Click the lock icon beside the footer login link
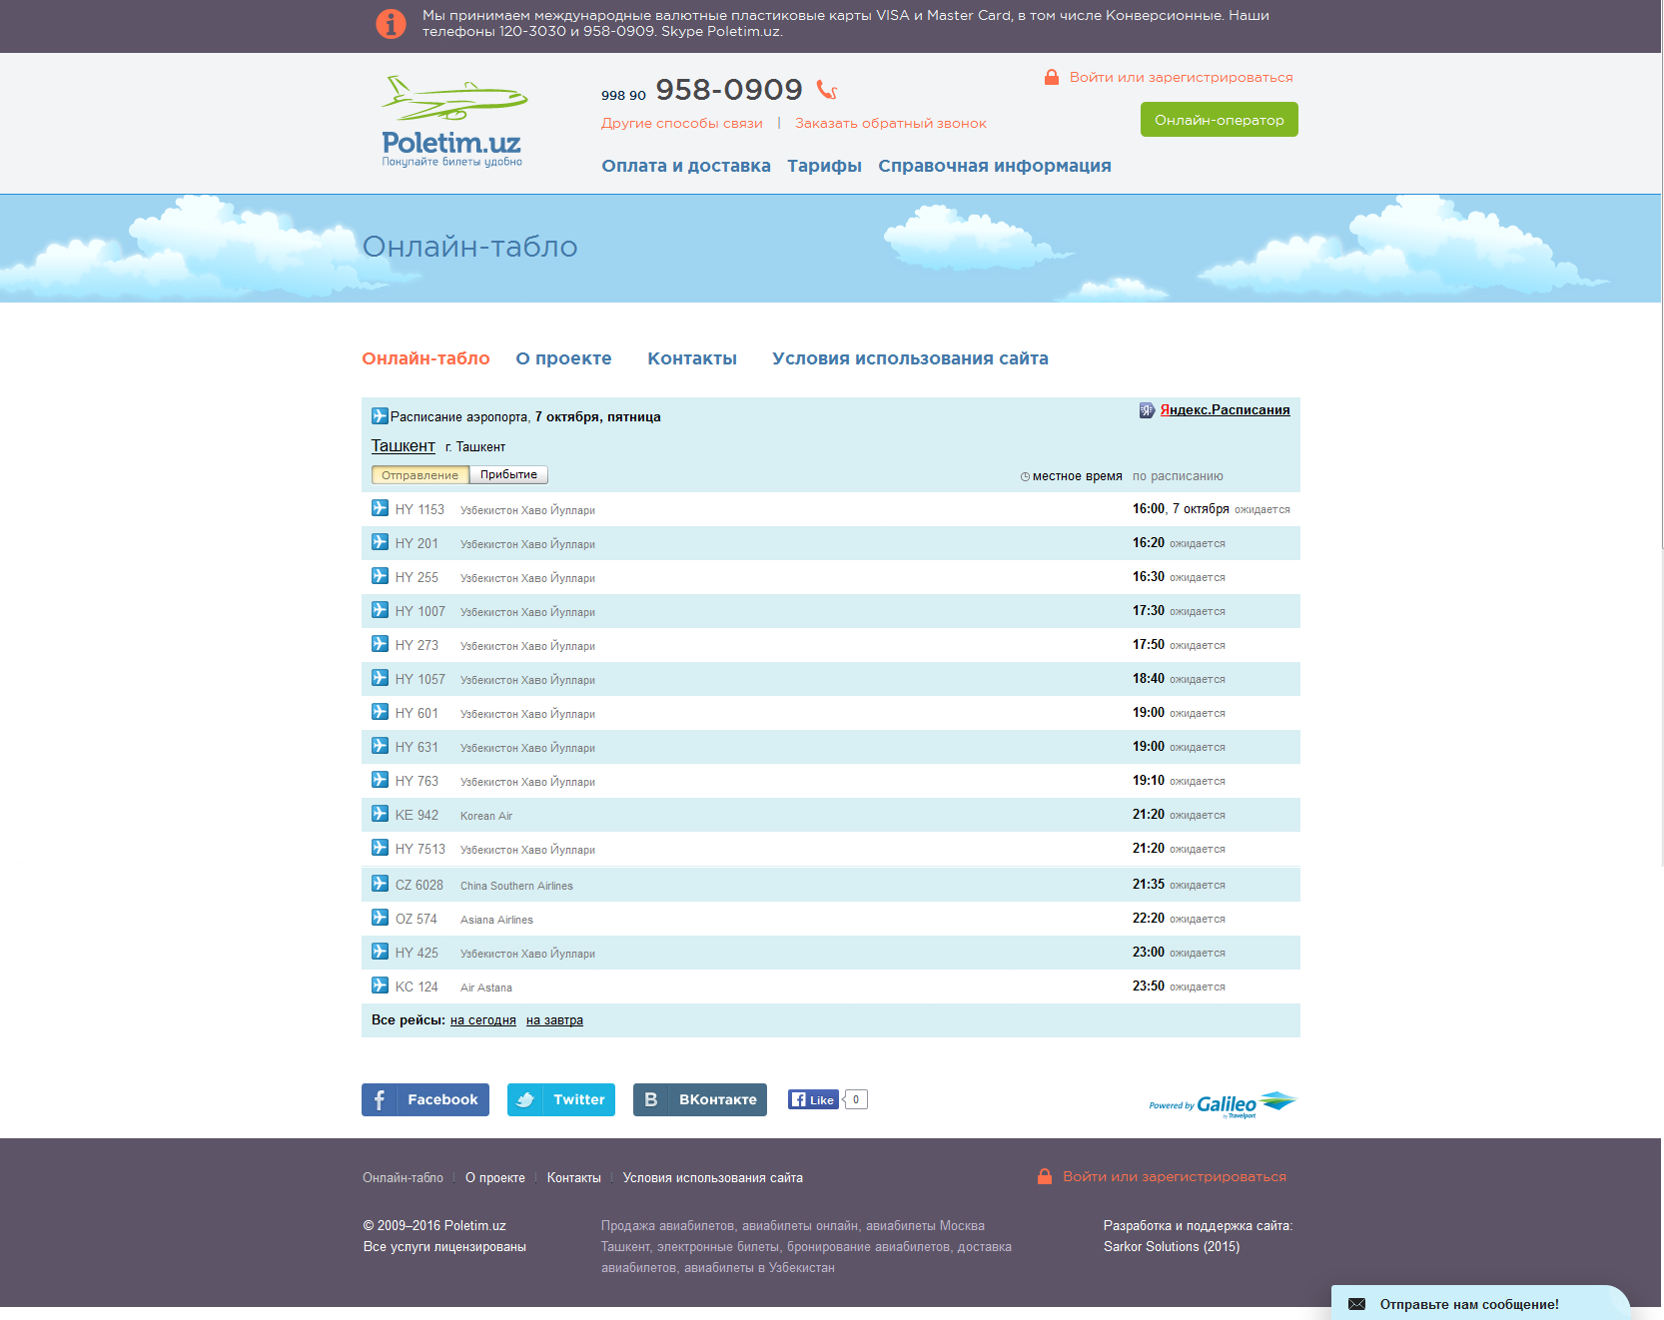Viewport: 1664px width, 1320px height. tap(1045, 1176)
